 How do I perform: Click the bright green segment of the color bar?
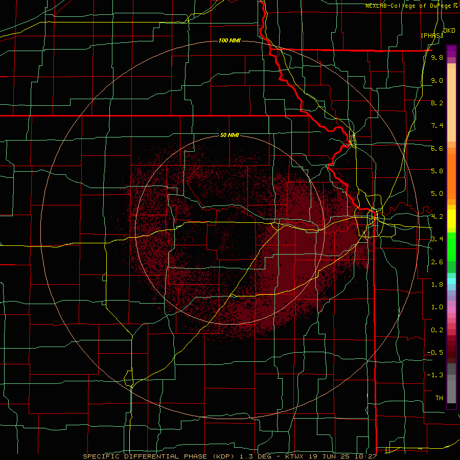tap(451, 247)
